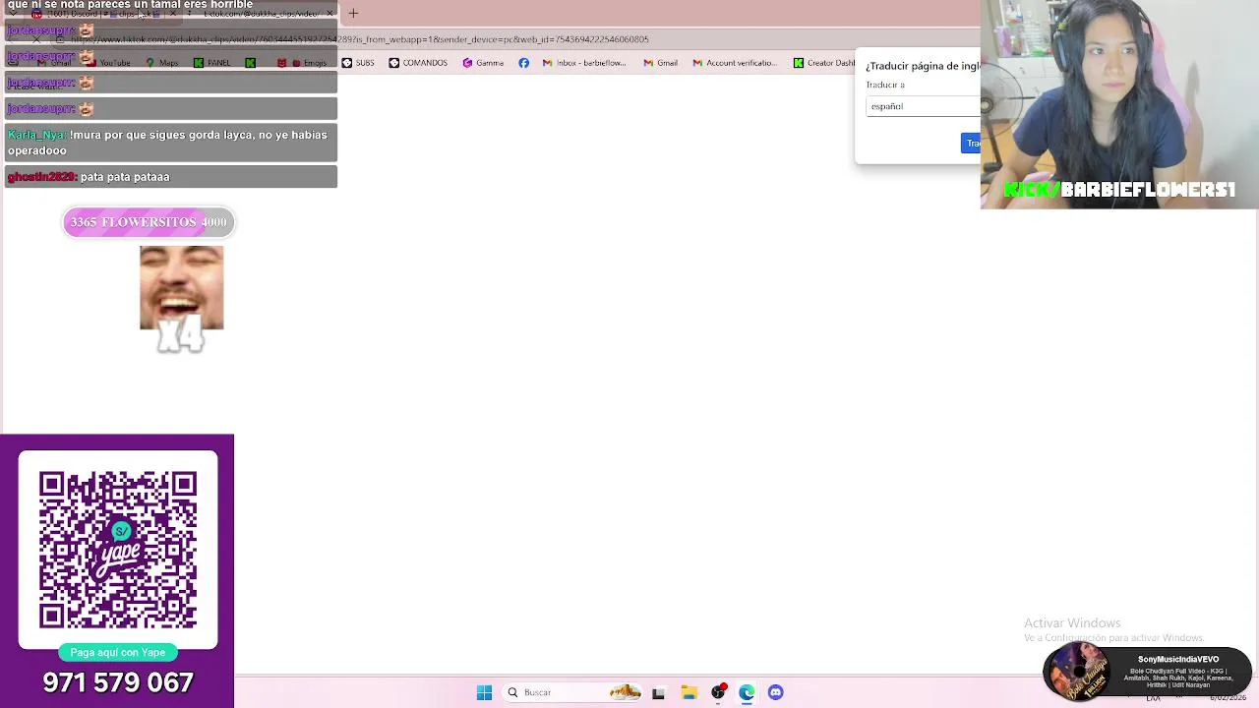Open the Gamma bookmark
Image resolution: width=1259 pixels, height=708 pixels.
click(483, 63)
